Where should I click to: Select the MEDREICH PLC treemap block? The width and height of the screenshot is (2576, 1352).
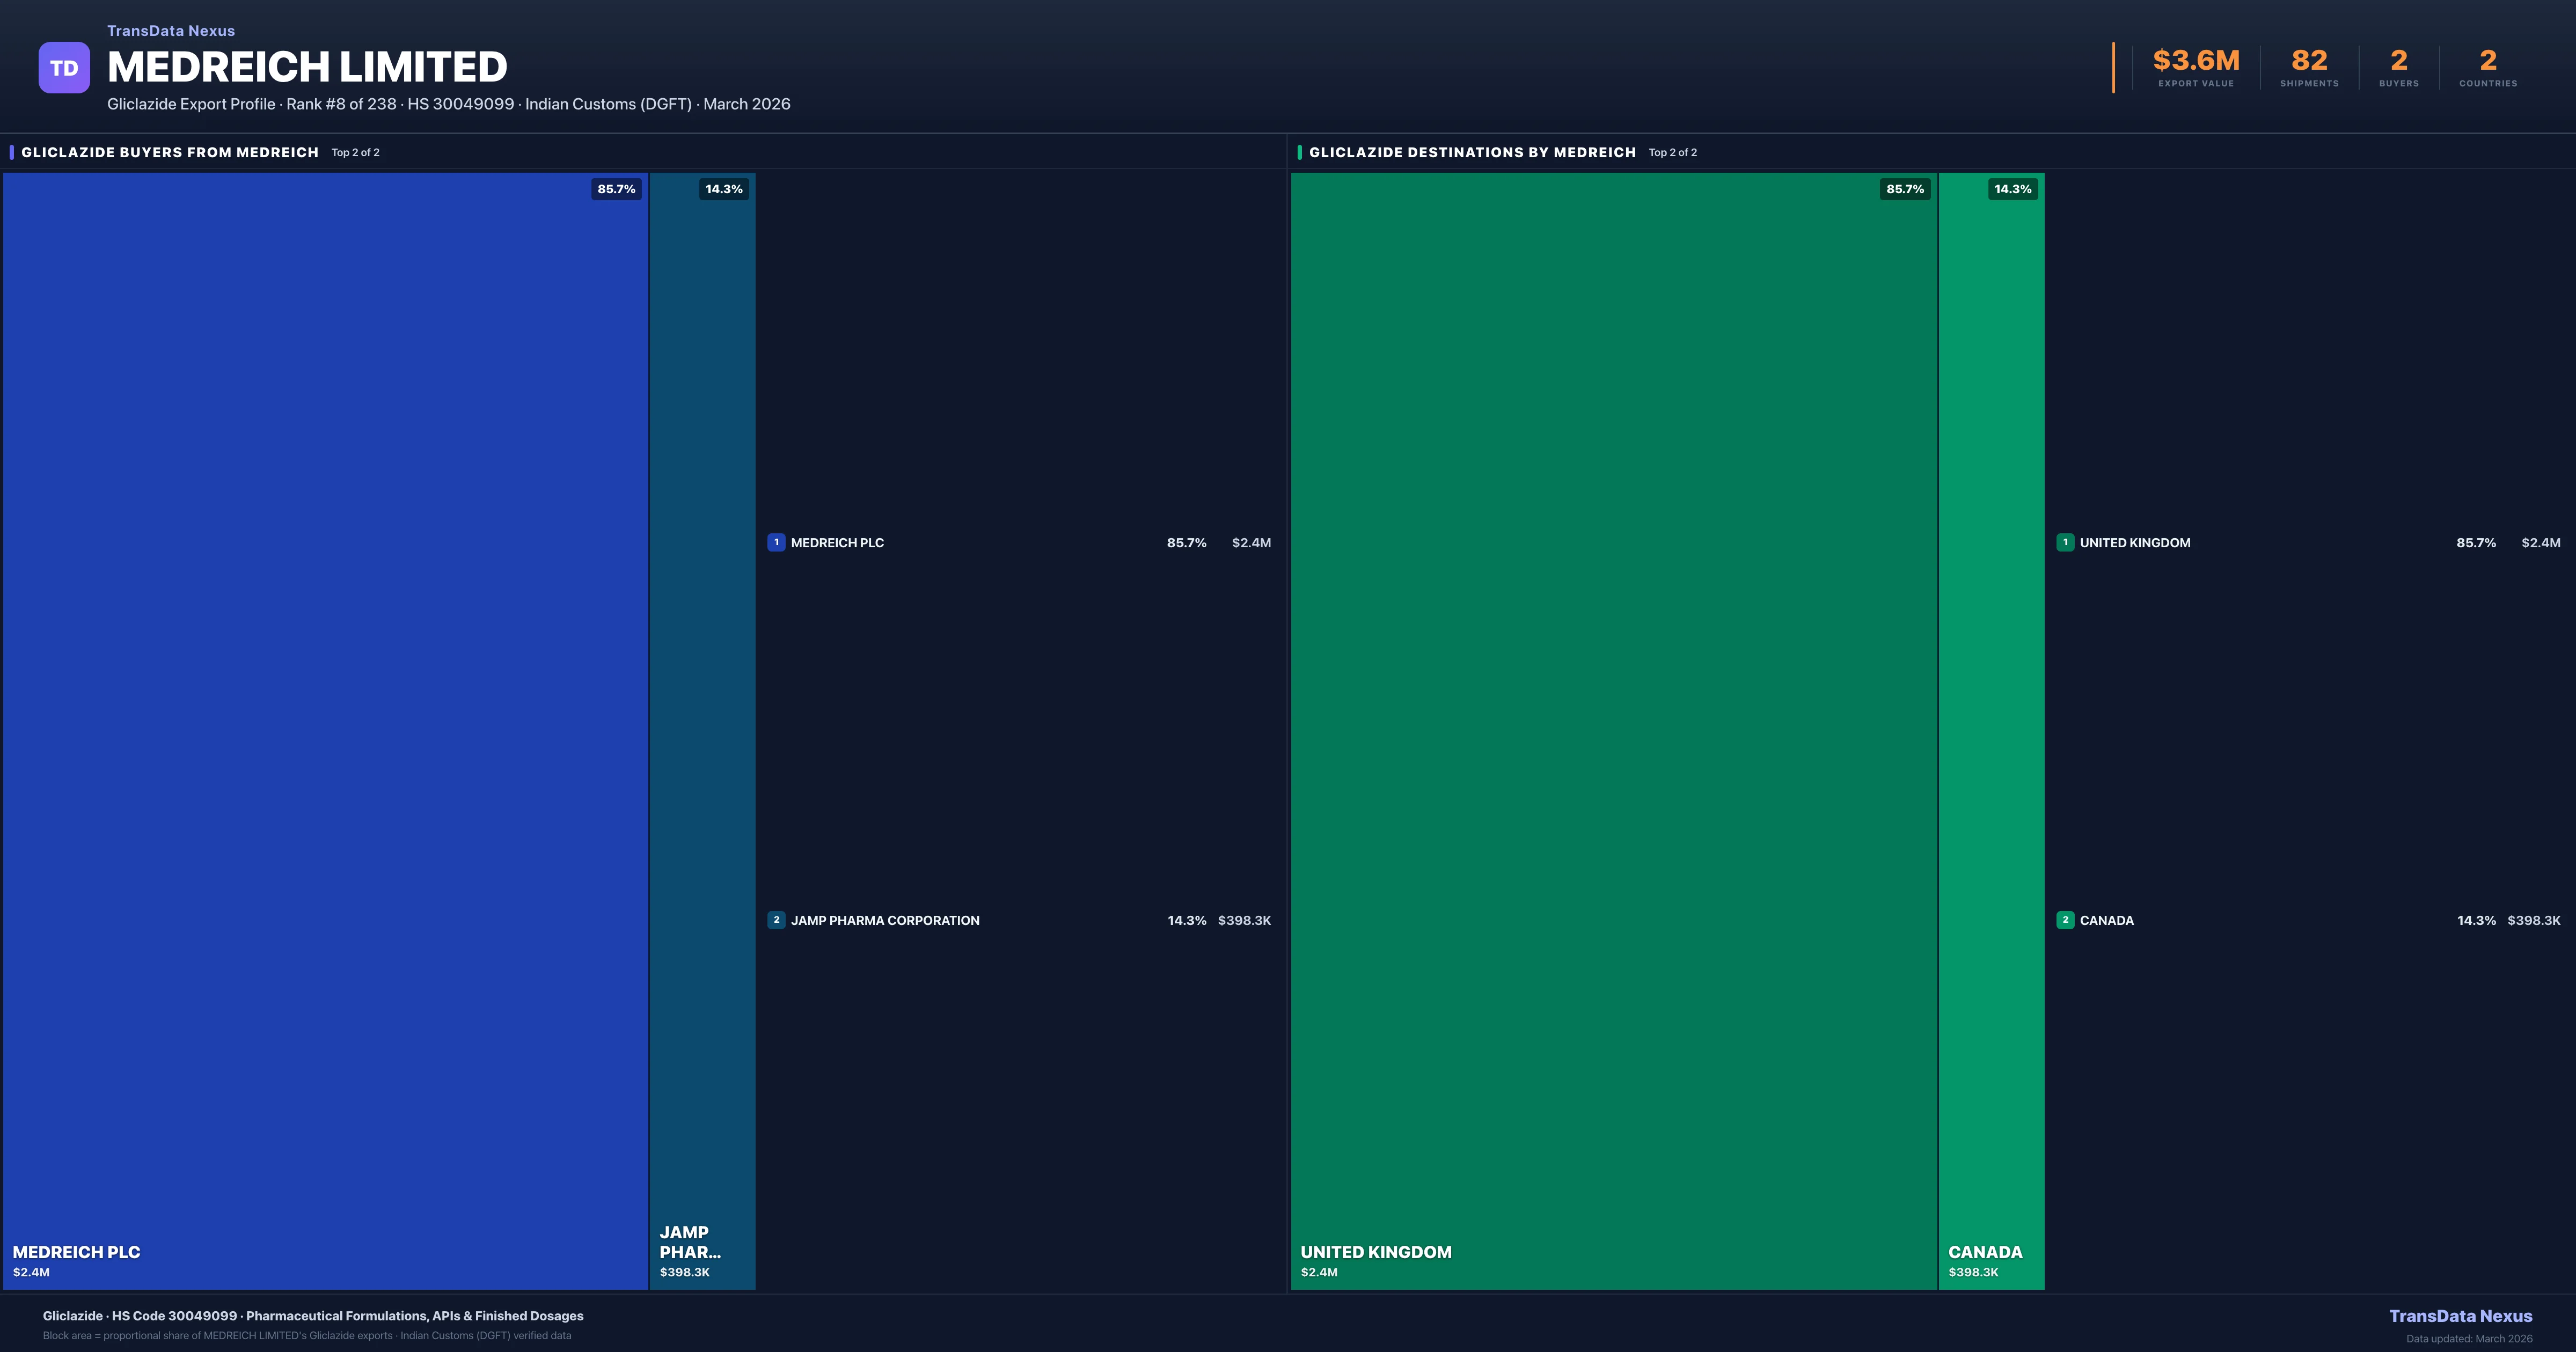325,730
